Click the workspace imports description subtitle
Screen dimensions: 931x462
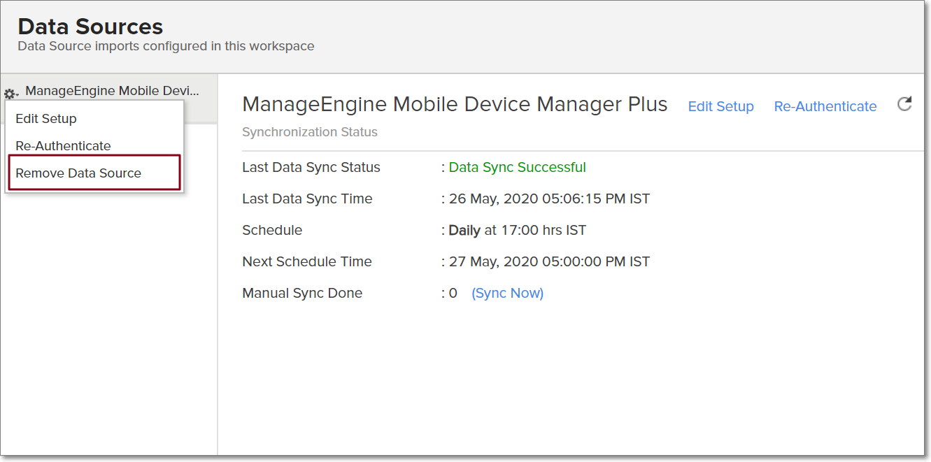[166, 47]
